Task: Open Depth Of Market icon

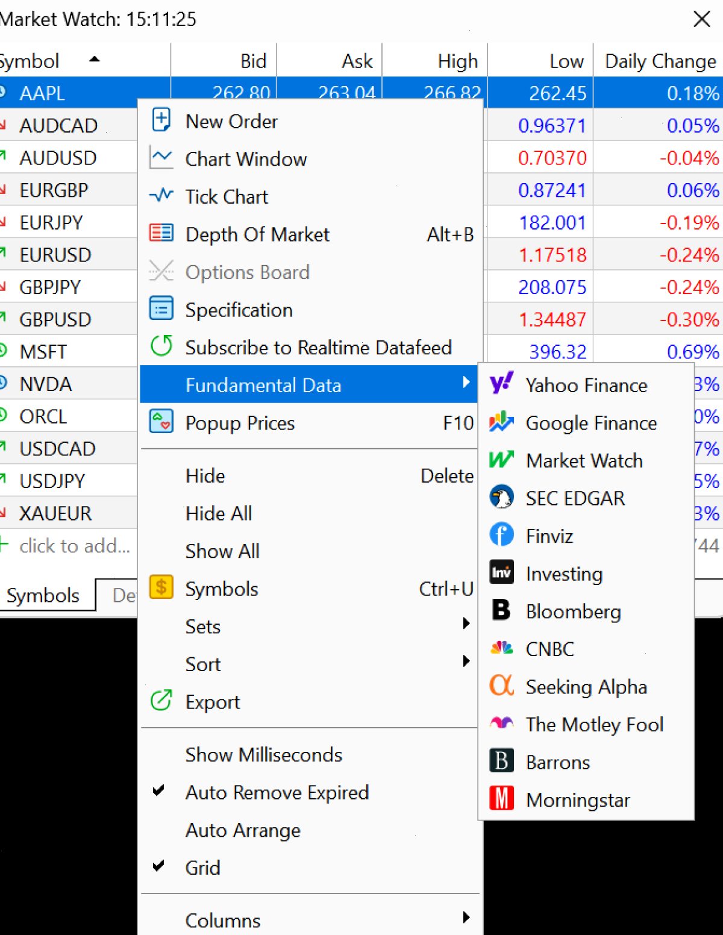Action: point(161,233)
